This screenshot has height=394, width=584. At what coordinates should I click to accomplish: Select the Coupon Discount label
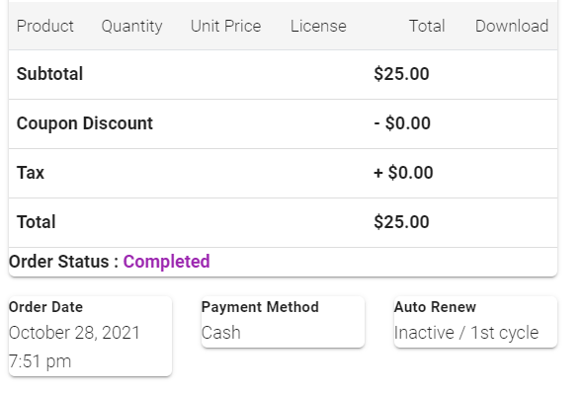(x=85, y=123)
